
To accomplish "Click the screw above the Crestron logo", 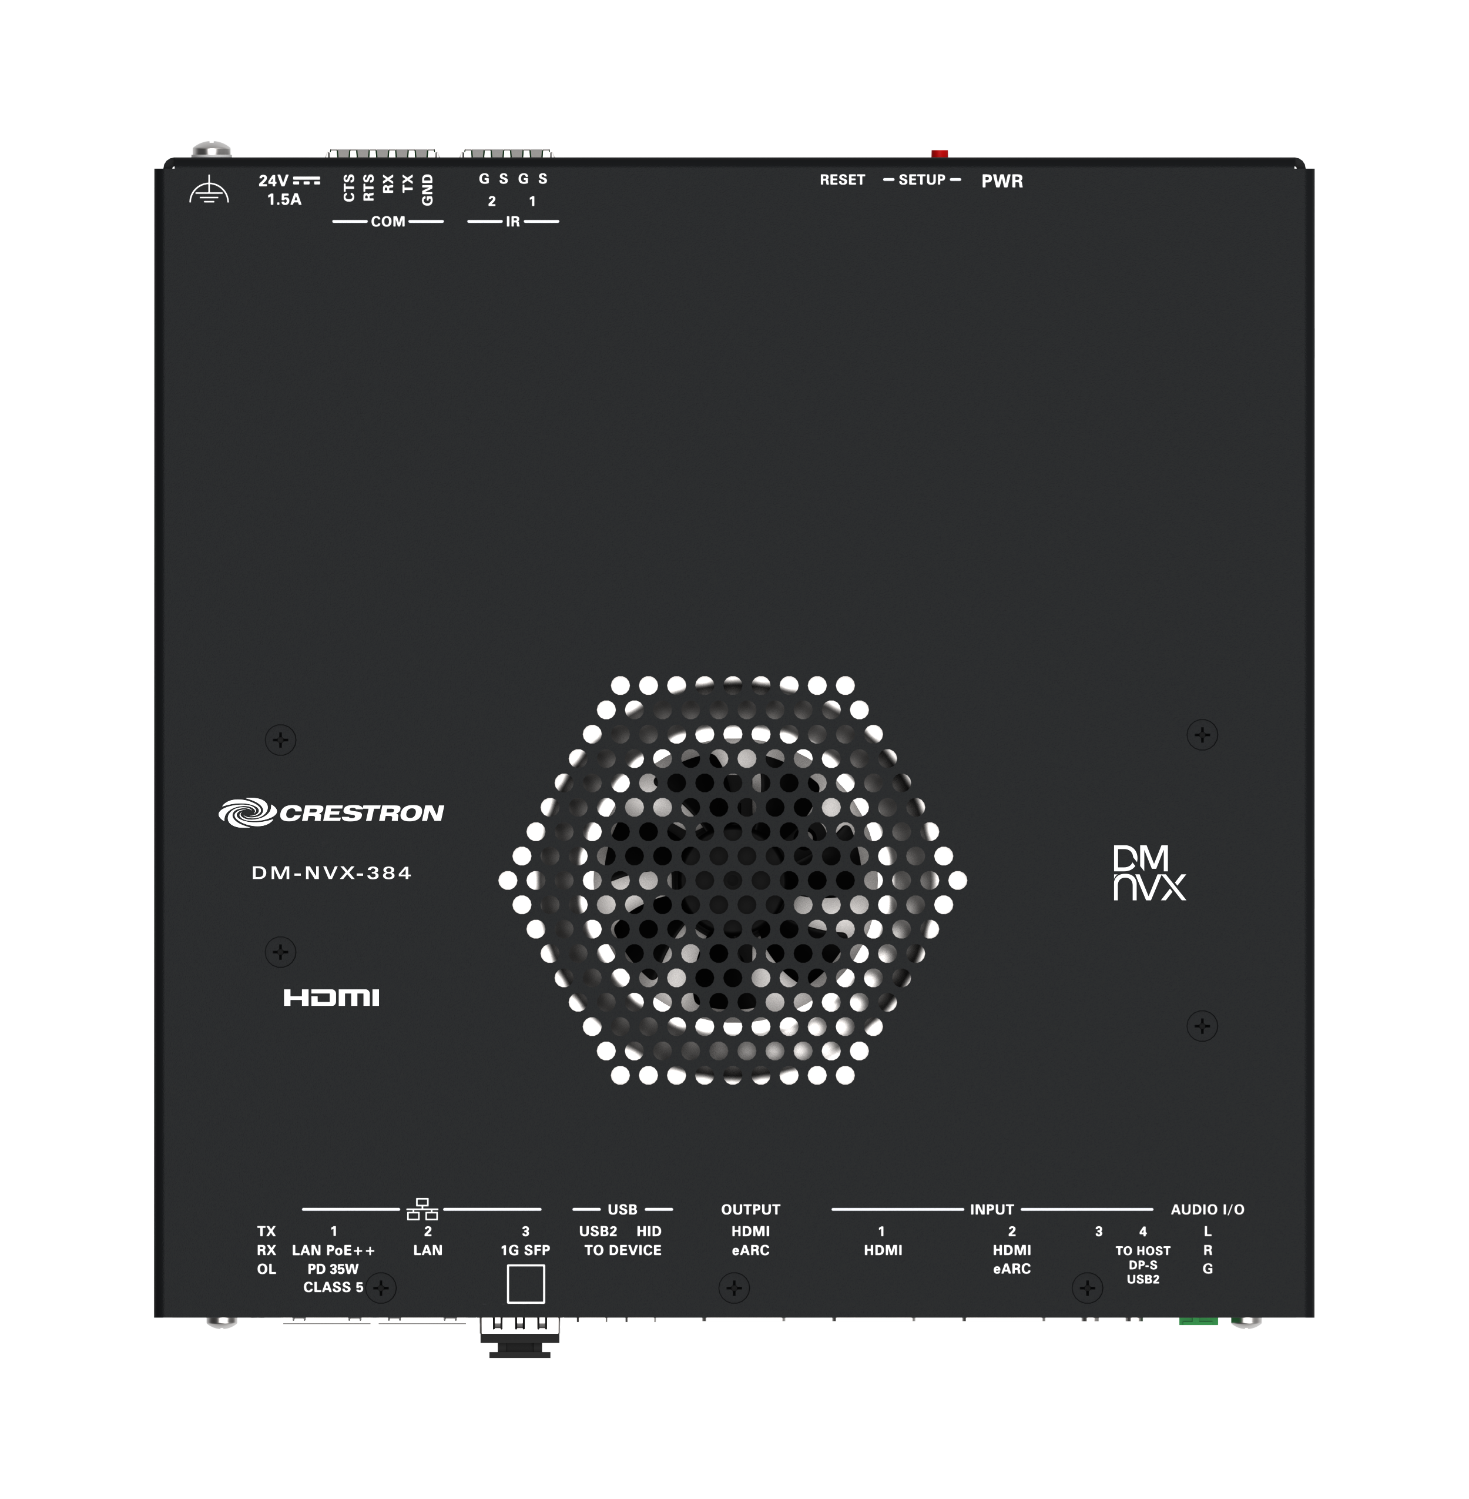I will pos(280,740).
